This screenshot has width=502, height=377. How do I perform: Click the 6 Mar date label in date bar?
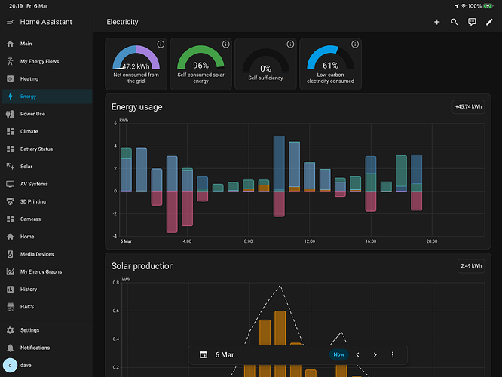(225, 355)
